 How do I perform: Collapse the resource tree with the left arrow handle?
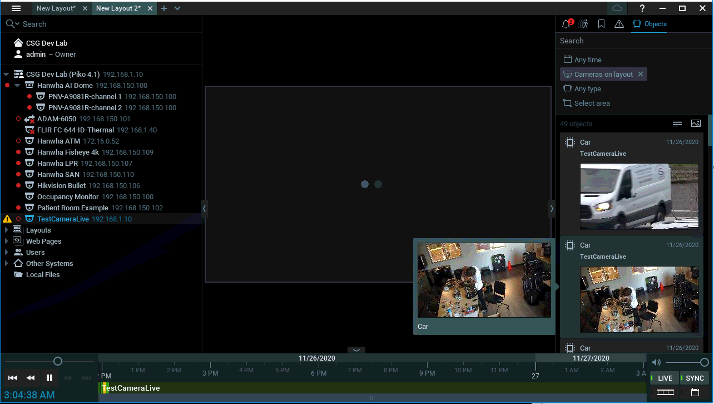click(x=204, y=208)
